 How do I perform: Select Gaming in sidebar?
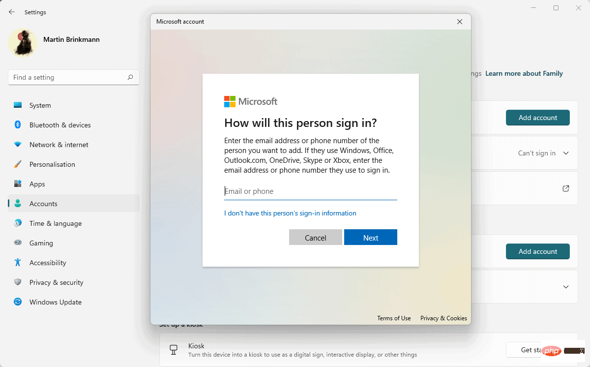click(74, 243)
